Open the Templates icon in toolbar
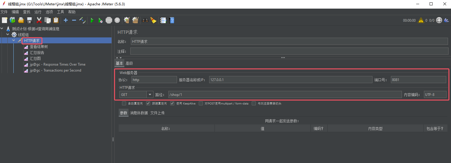This screenshot has width=451, height=163. 12,20
